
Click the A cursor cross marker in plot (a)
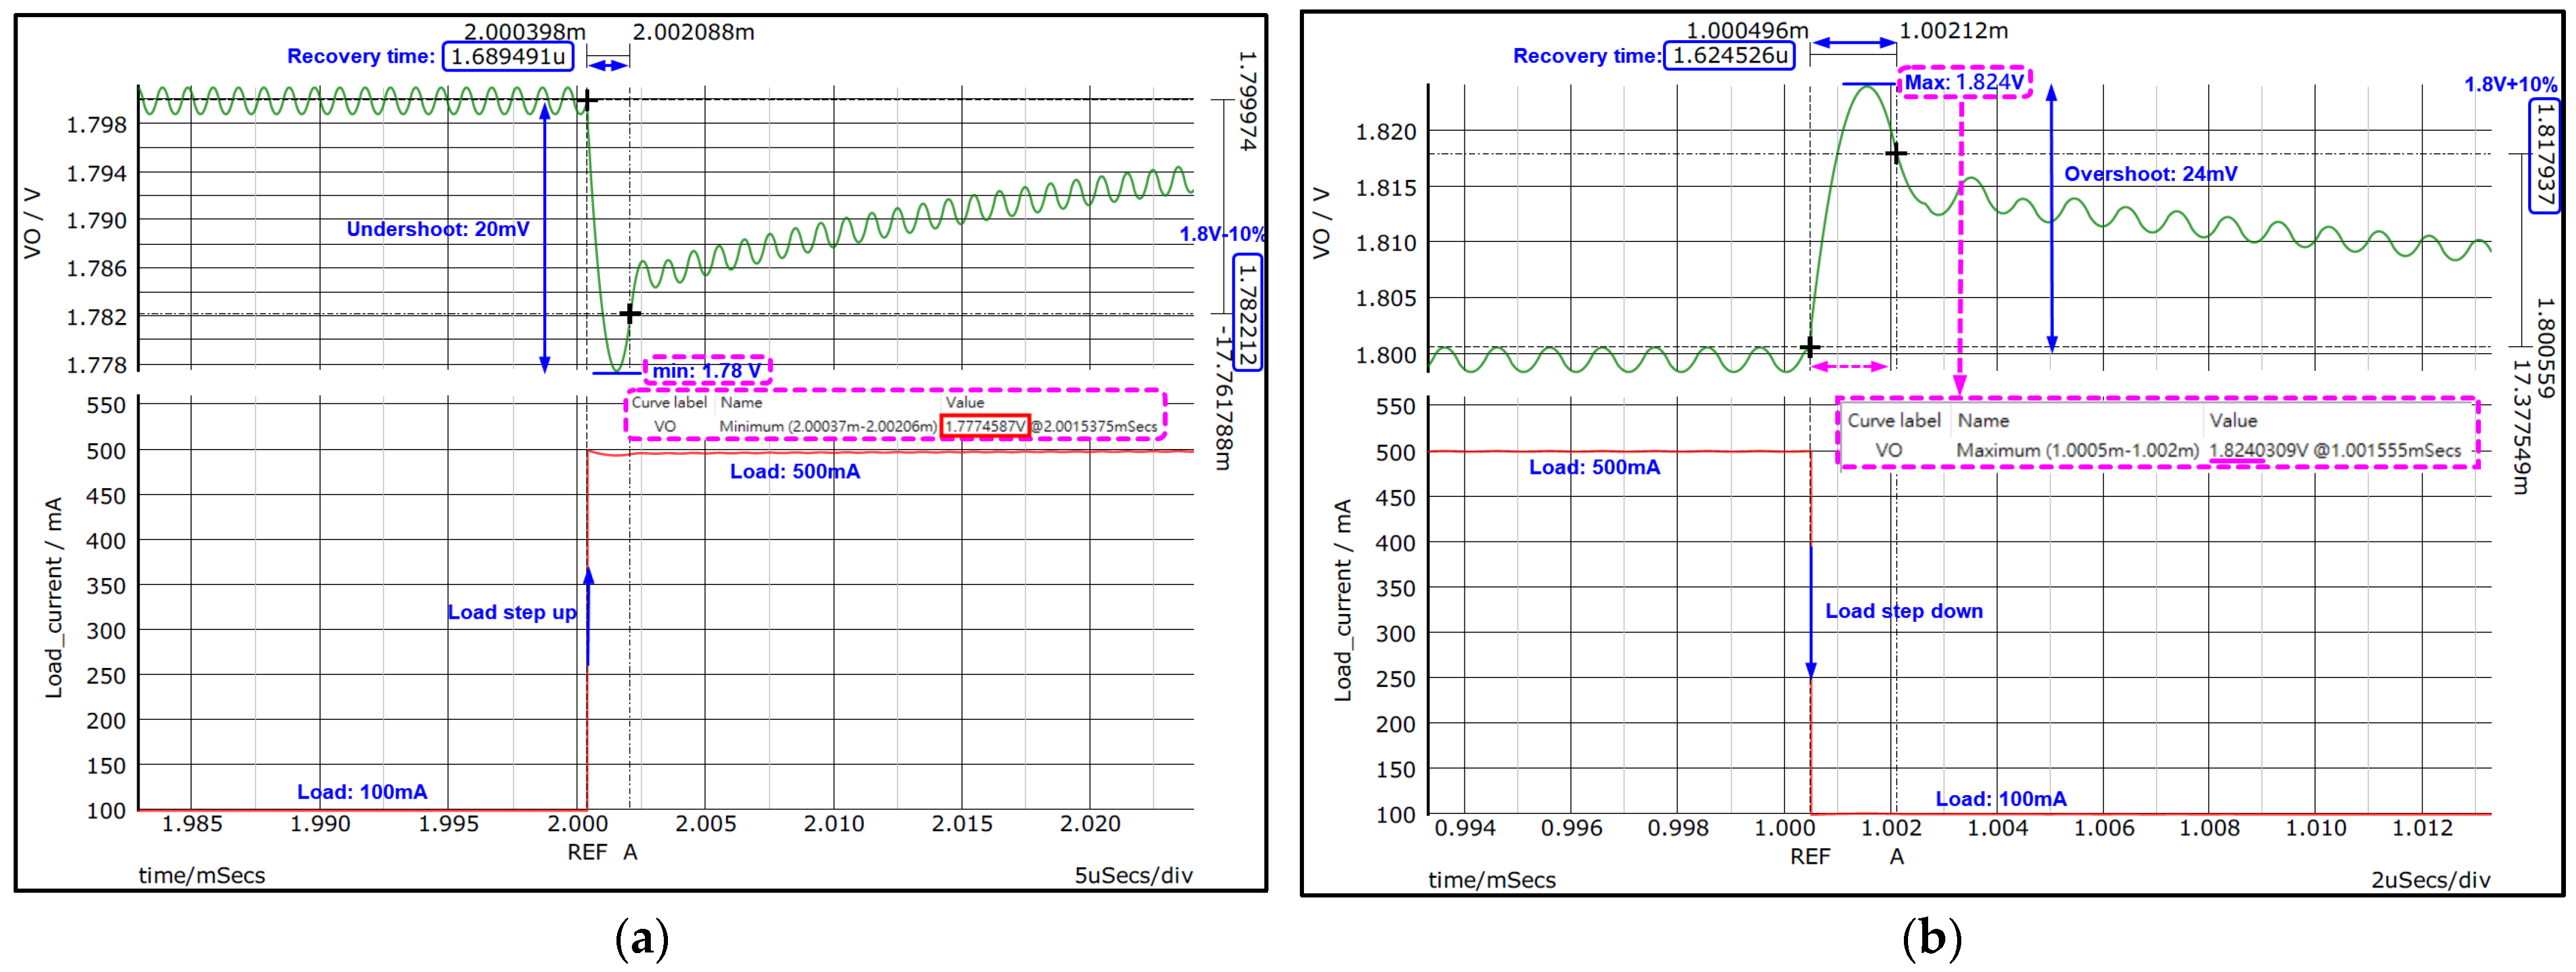629,314
